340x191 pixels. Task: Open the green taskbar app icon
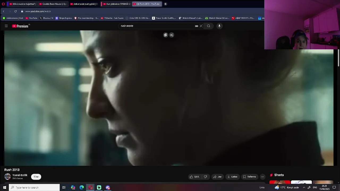[x=99, y=188]
